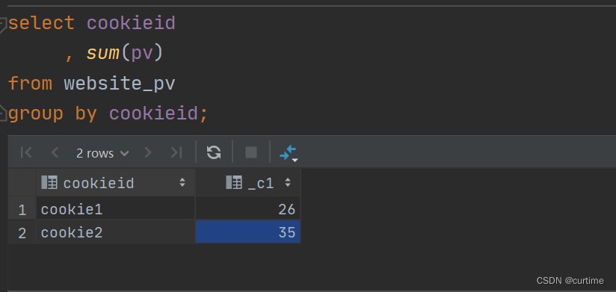Open the 2 rows page size dropdown
616x292 pixels.
(x=102, y=153)
